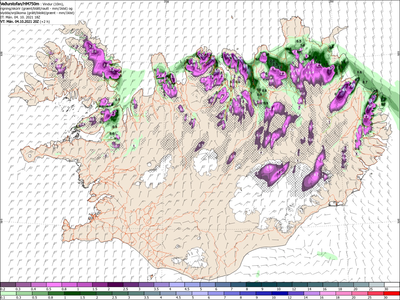Select the darkest purple top-row swatch labelled 2
This screenshot has height=300, width=400.
coord(115,285)
